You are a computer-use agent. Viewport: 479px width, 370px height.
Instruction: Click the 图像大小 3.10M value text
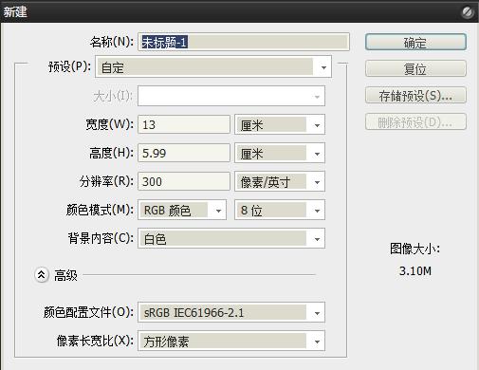[415, 271]
